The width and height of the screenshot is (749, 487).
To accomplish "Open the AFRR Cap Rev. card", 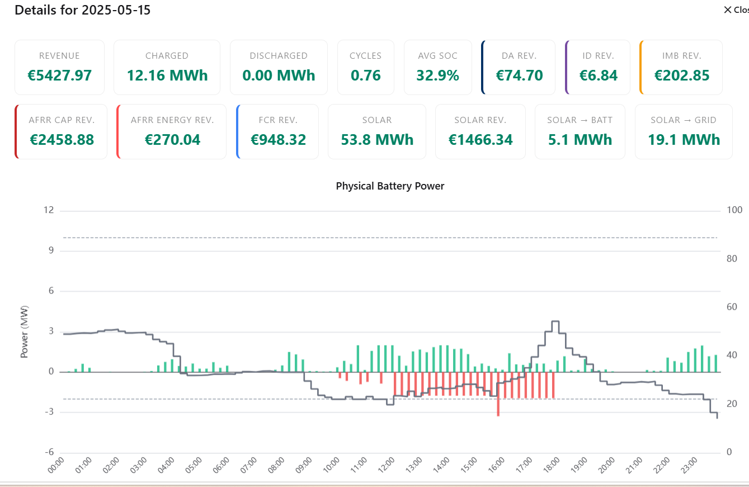I will 62,131.
